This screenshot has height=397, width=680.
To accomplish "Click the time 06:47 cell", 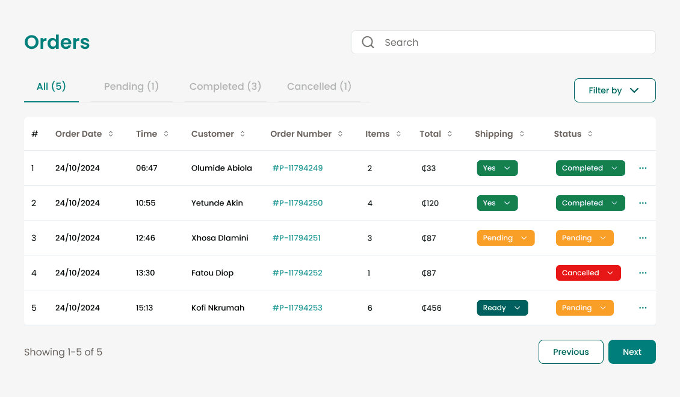I will tap(147, 168).
